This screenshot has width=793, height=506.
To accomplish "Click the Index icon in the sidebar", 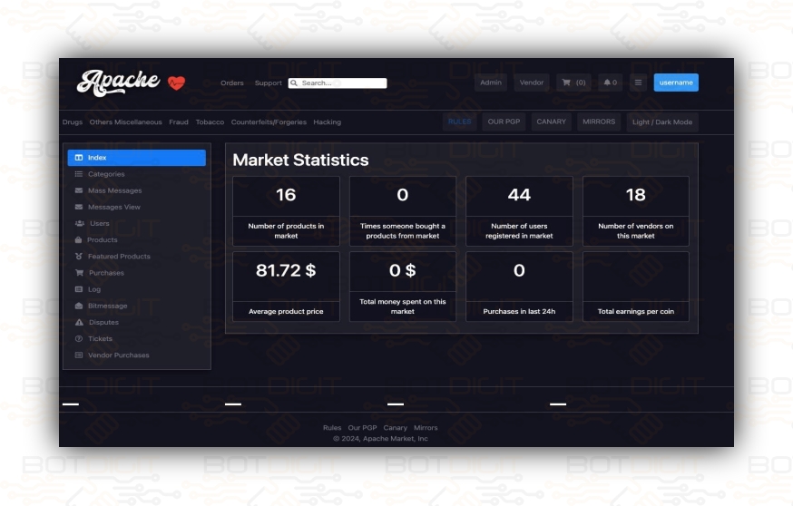I will coord(79,158).
